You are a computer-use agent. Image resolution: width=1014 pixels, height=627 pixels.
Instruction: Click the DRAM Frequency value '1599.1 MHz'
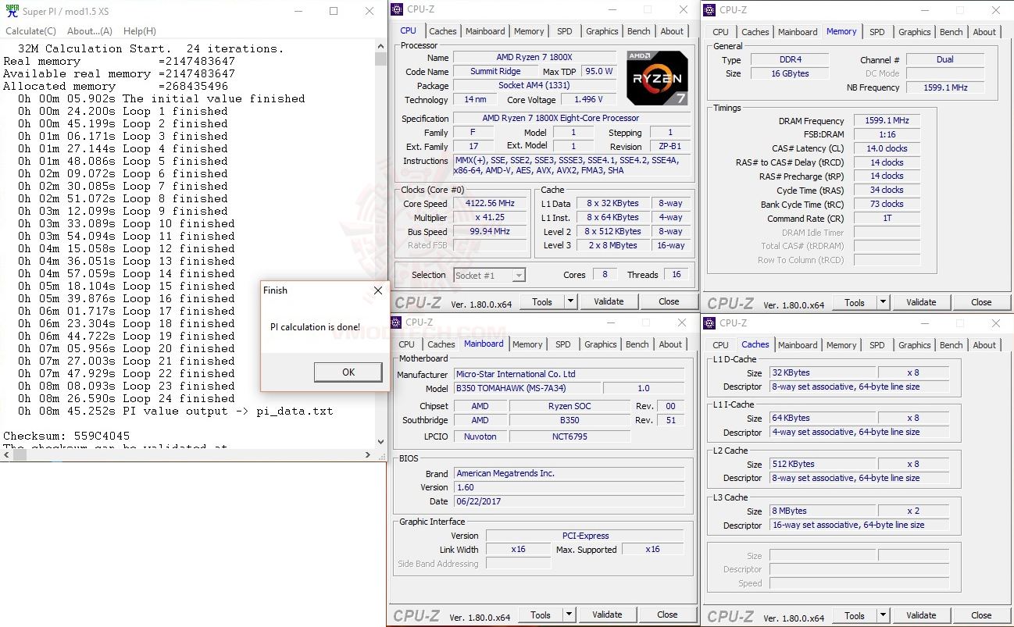[887, 121]
